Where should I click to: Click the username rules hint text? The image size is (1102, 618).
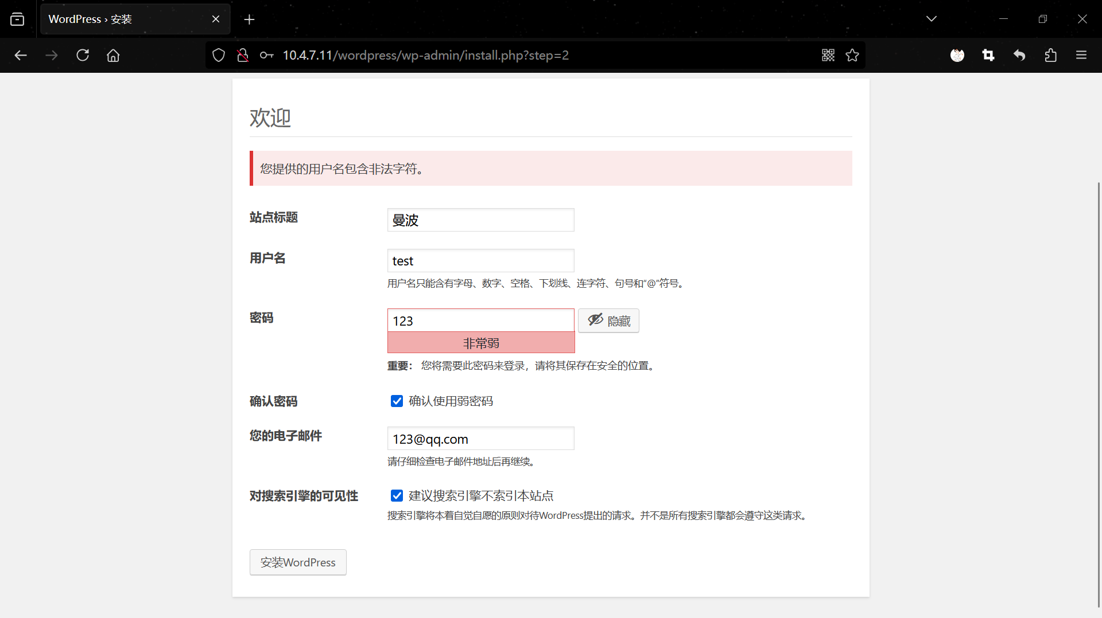[x=537, y=283]
